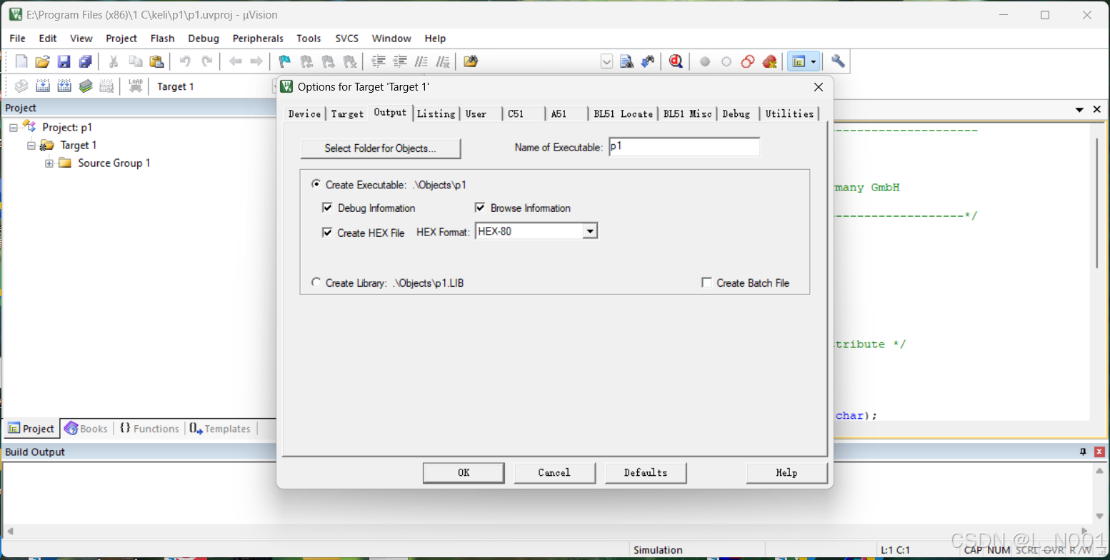The height and width of the screenshot is (560, 1110).
Task: Copy selection with the toolbar icon
Action: tap(135, 61)
